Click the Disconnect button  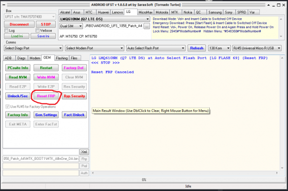click(19, 24)
